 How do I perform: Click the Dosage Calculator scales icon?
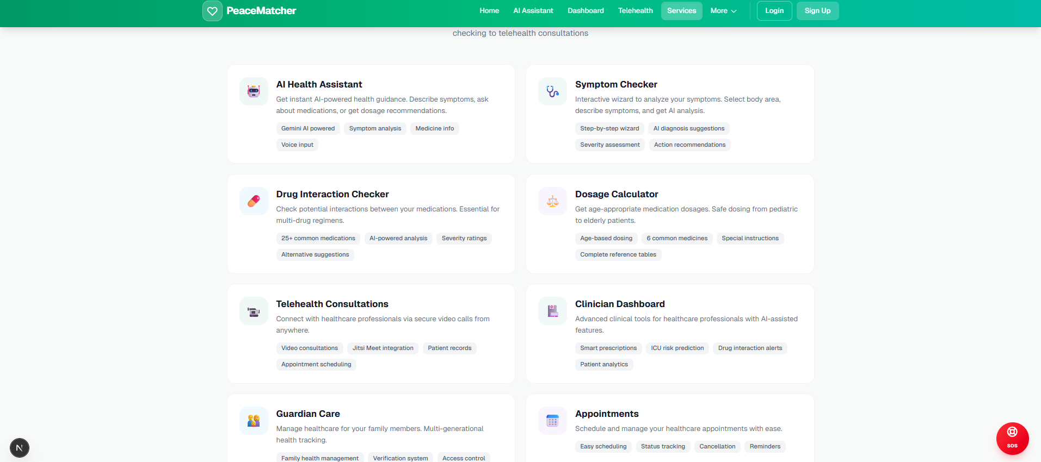point(552,201)
